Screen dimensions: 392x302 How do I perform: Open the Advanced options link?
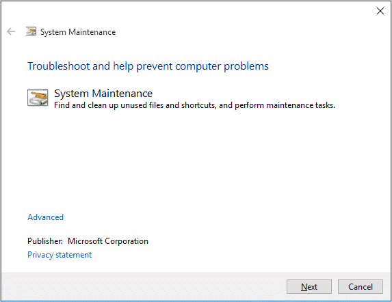(x=46, y=217)
